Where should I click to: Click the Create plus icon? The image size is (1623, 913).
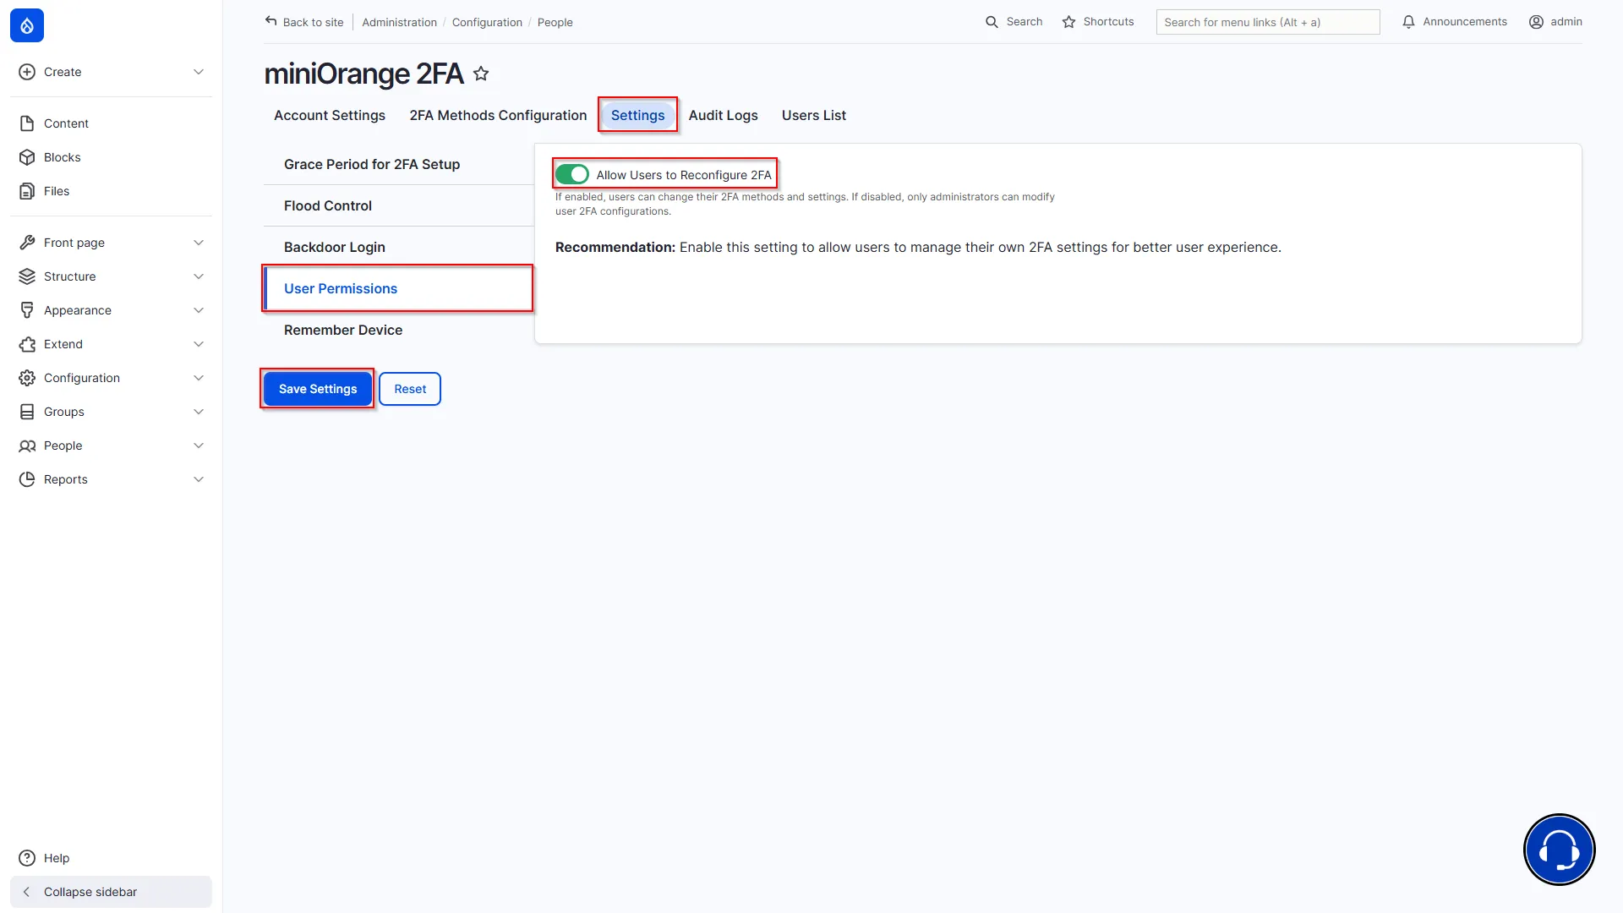pyautogui.click(x=27, y=72)
